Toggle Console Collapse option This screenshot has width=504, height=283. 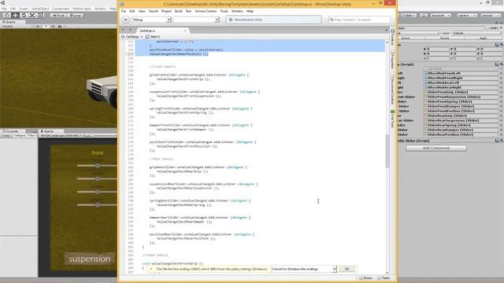point(19,136)
